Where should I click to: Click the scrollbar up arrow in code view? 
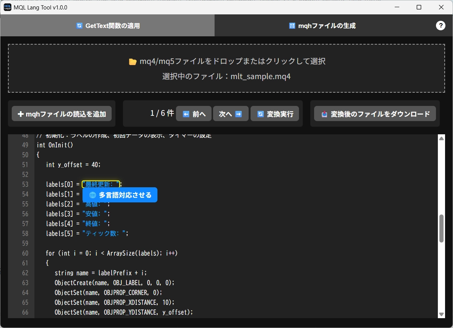click(441, 139)
